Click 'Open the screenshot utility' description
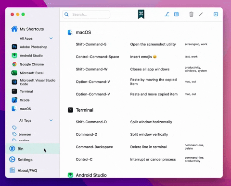This screenshot has width=231, height=186. click(x=153, y=44)
